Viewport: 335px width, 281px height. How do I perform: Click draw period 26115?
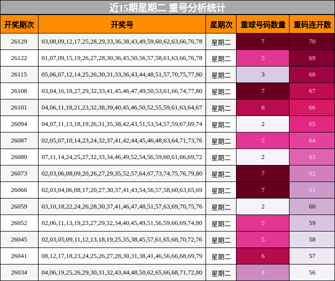click(19, 74)
